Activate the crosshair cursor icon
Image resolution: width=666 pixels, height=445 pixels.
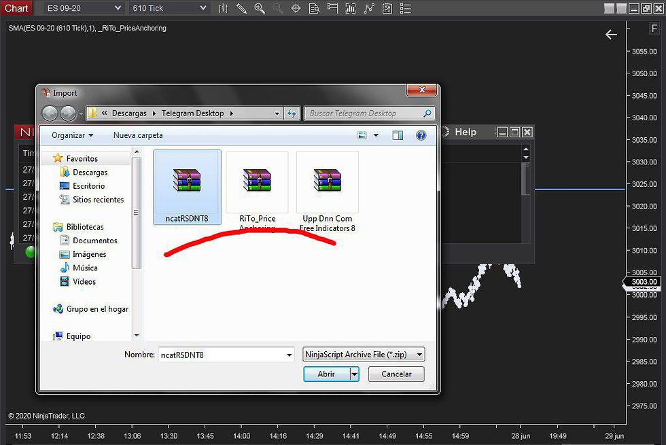click(x=296, y=8)
